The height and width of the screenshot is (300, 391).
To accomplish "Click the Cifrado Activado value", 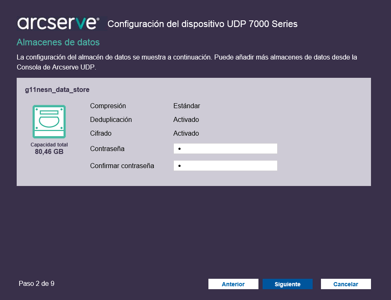I will (x=186, y=133).
